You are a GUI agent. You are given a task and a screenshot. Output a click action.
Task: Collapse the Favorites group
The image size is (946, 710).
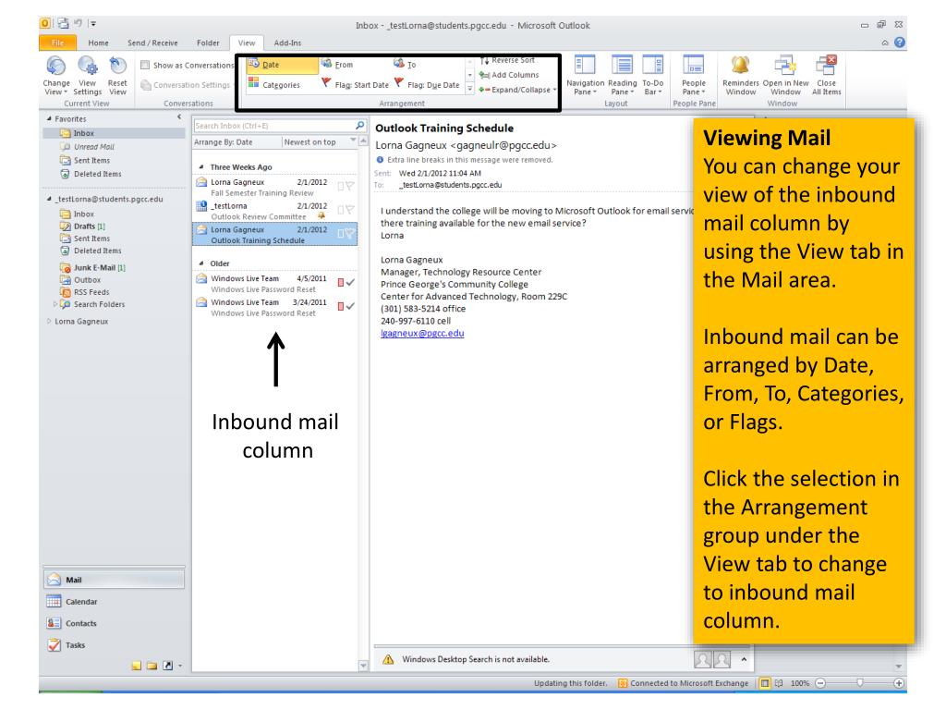tap(49, 119)
